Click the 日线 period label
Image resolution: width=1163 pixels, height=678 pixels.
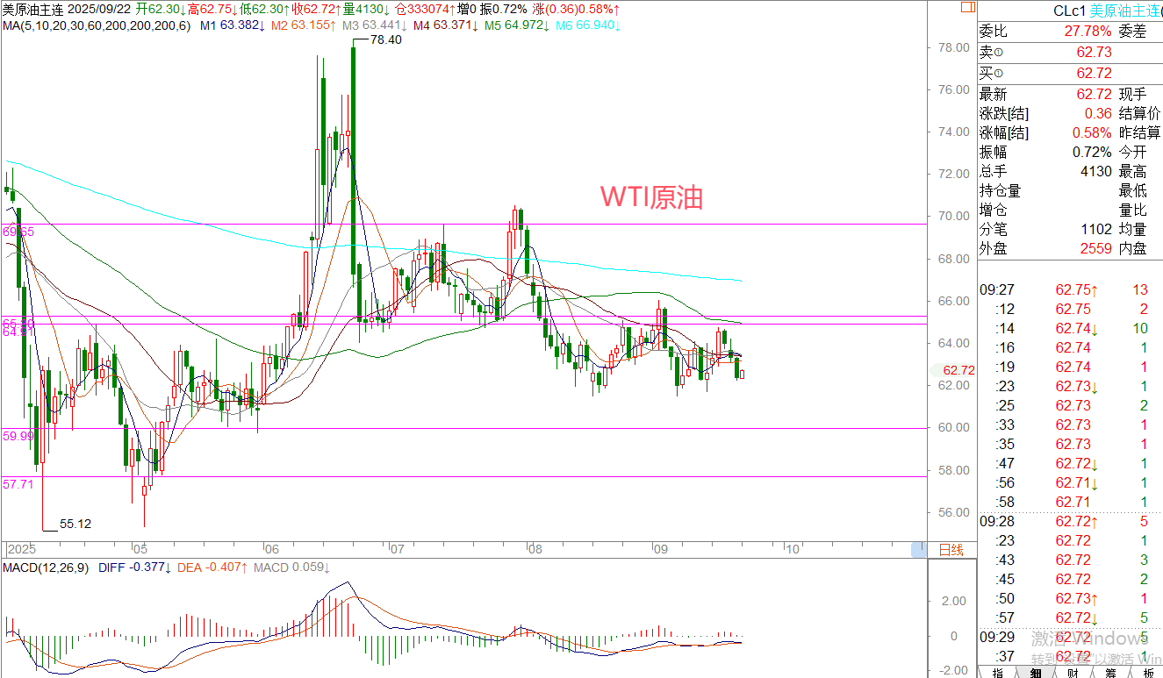pyautogui.click(x=951, y=550)
